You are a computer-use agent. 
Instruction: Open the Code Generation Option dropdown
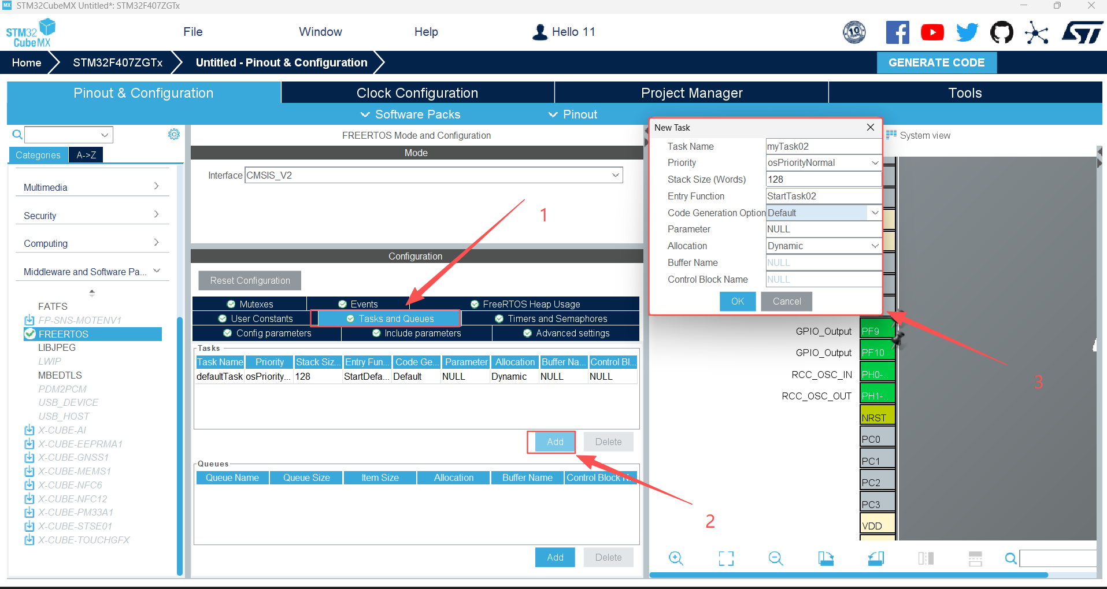pyautogui.click(x=875, y=213)
